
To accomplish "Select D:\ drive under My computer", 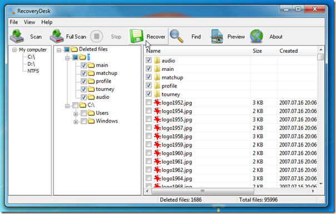I will [31, 64].
